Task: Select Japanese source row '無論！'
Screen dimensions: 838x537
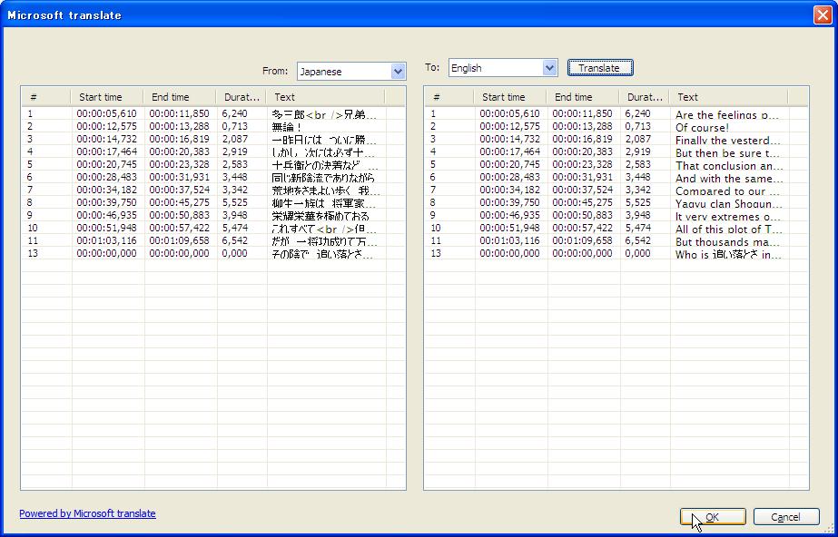Action: [x=287, y=128]
